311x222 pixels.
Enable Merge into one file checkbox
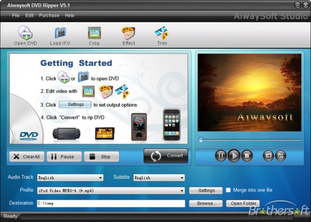[228, 190]
